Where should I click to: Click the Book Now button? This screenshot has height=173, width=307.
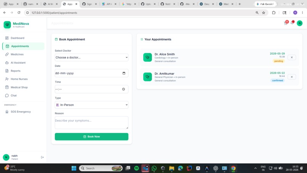click(91, 137)
